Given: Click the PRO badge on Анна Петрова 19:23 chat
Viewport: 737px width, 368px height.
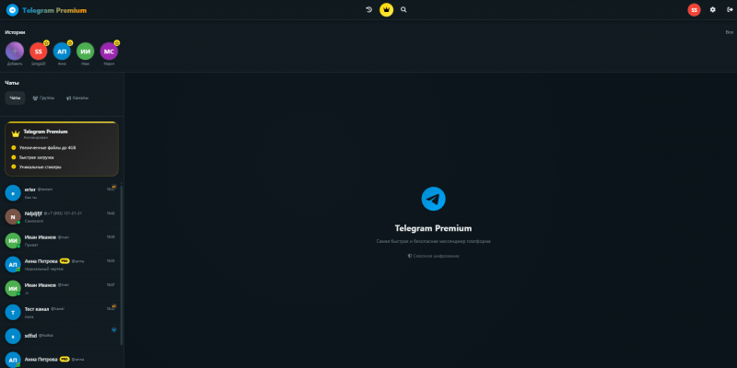Looking at the screenshot, I should click(x=64, y=261).
